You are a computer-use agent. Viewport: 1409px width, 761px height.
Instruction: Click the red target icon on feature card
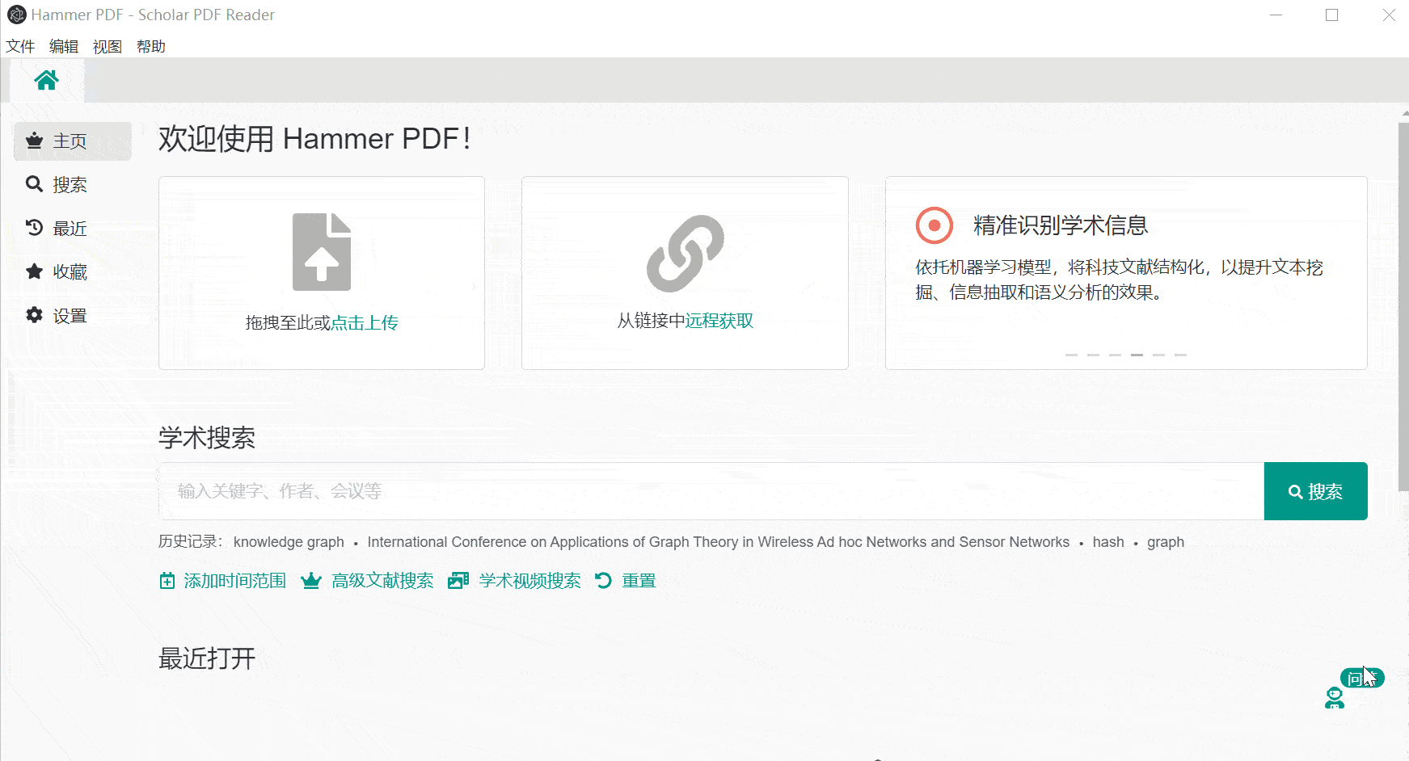[x=934, y=225]
